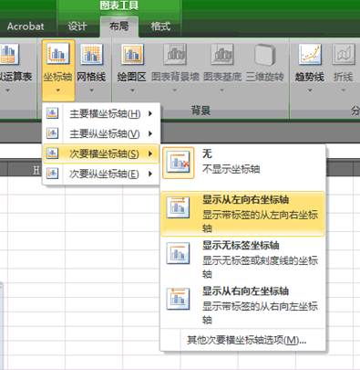Click the 趋势线 (Trendline) icon

(x=310, y=55)
